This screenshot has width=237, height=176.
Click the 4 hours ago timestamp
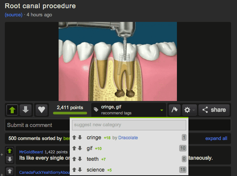(39, 15)
